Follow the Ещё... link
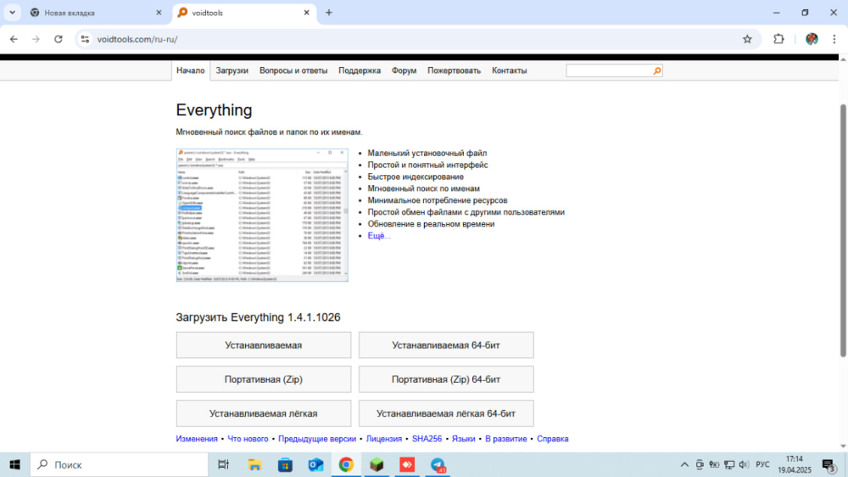Image resolution: width=848 pixels, height=477 pixels. (x=379, y=235)
